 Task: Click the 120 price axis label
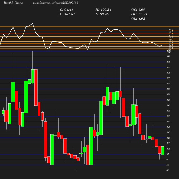(x=168, y=127)
